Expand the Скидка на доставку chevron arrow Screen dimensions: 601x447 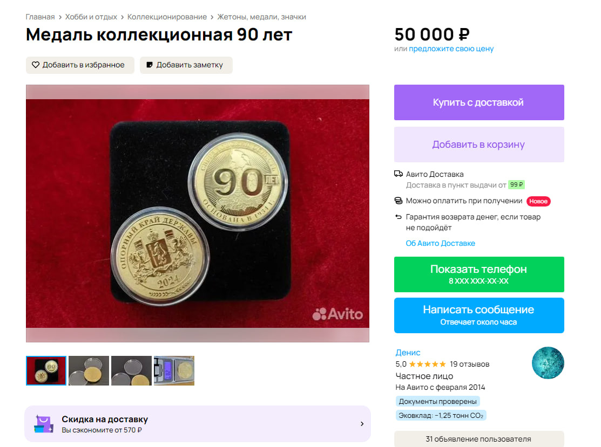[362, 424]
